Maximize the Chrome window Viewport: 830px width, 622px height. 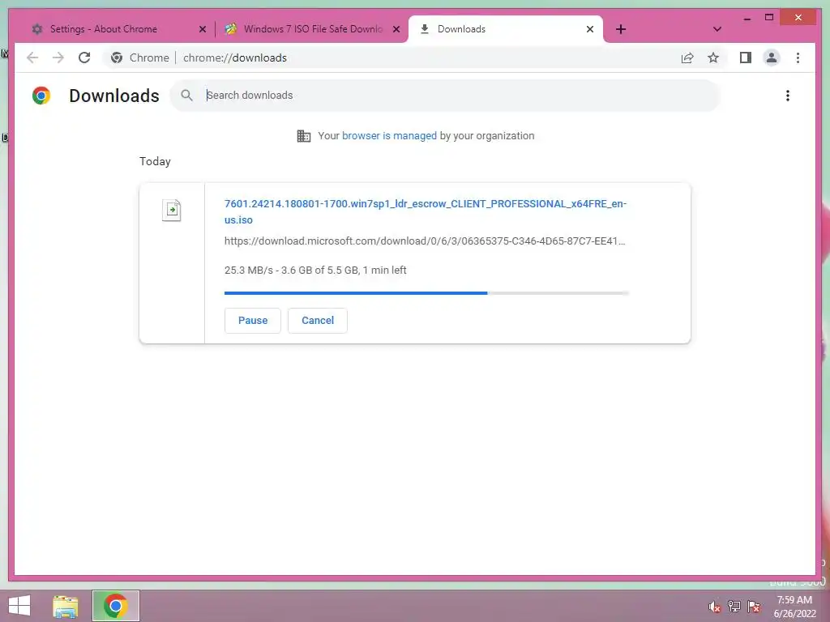coord(769,18)
